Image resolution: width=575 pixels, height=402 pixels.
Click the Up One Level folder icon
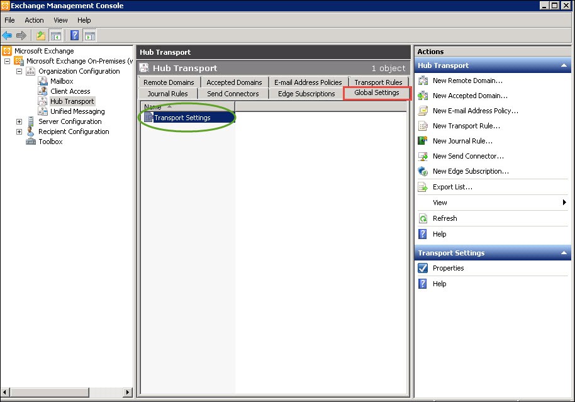[40, 36]
